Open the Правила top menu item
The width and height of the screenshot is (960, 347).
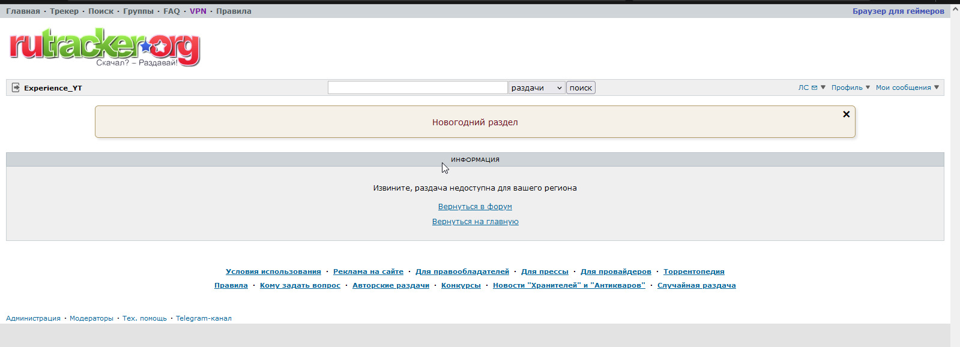point(234,11)
